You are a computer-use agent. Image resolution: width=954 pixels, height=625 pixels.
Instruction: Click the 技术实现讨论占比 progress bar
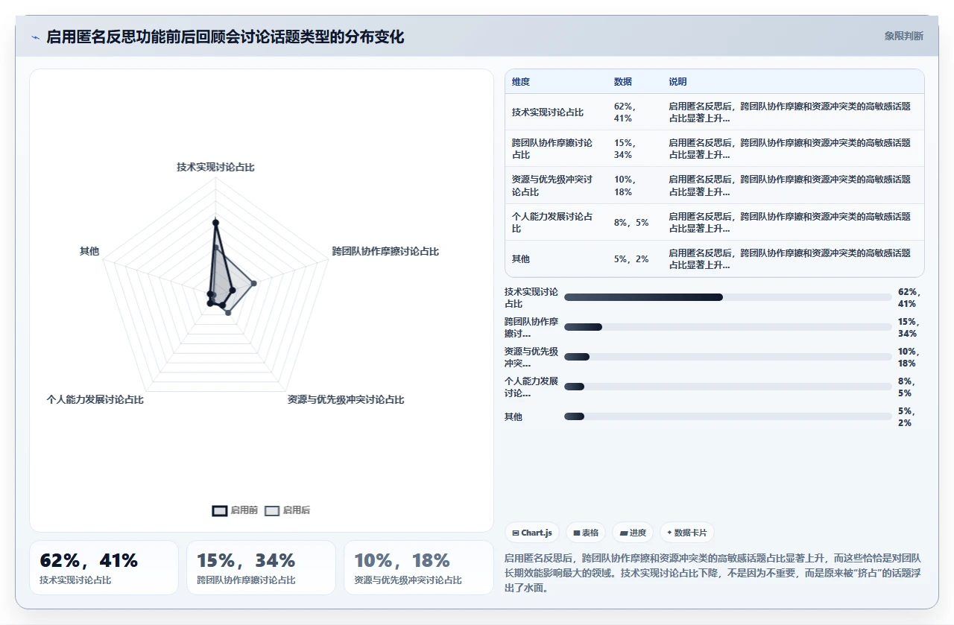pyautogui.click(x=727, y=297)
